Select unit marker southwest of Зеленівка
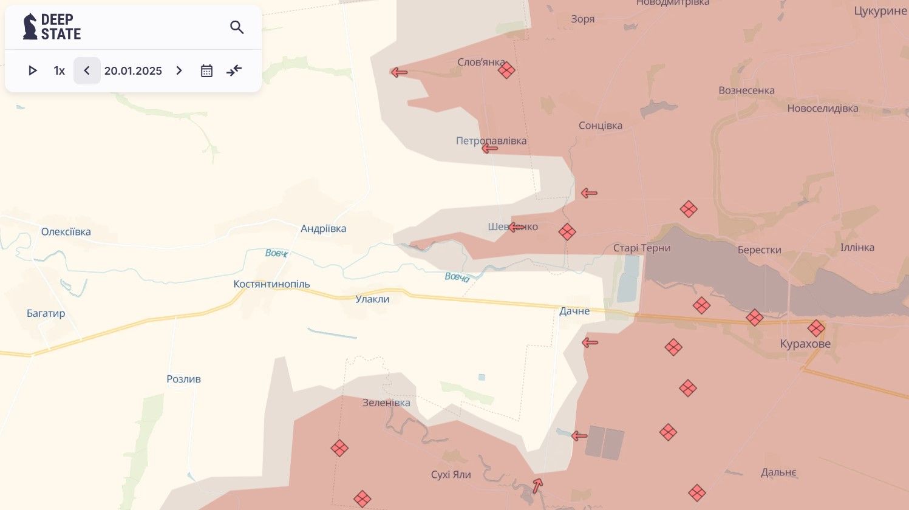 [x=339, y=449]
